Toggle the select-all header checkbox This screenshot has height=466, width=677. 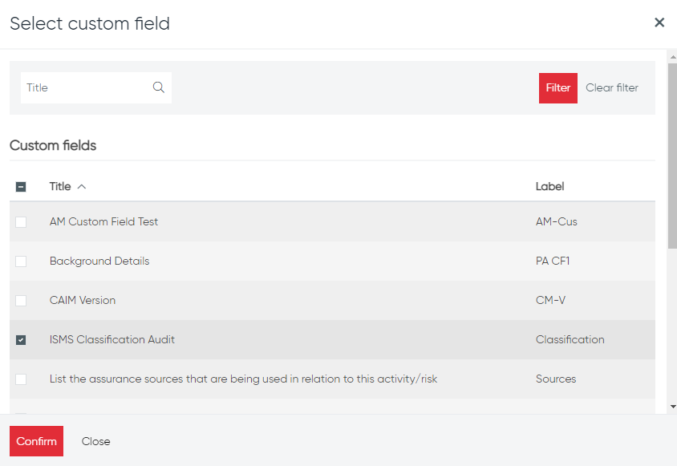point(21,187)
